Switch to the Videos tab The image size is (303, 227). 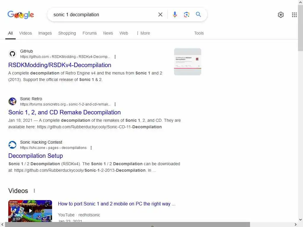[25, 33]
